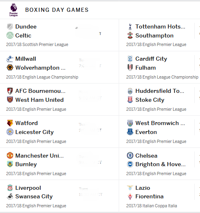Image resolution: width=200 pixels, height=213 pixels.
Task: Click the Premier League logo in header
Action: 13,10
